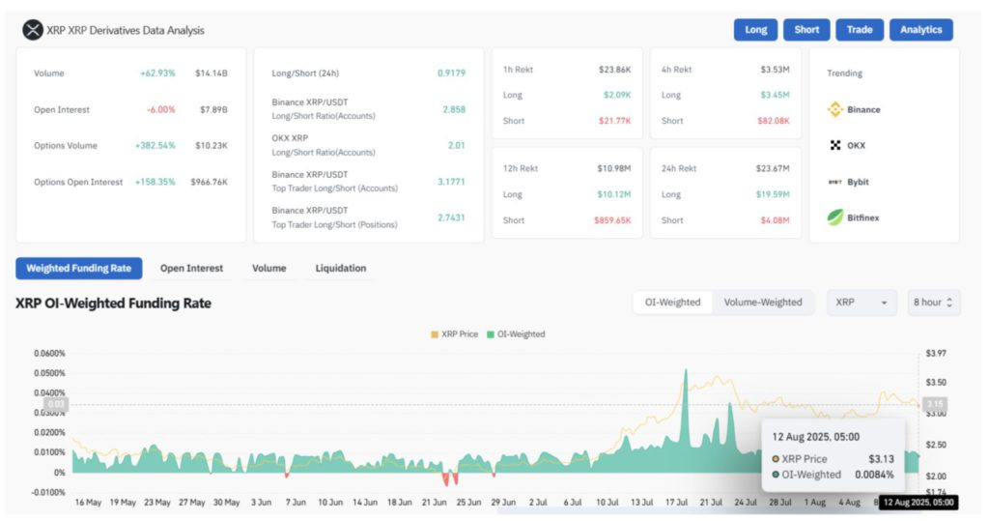Toggle XRP Price legend series
The height and width of the screenshot is (521, 989).
454,334
